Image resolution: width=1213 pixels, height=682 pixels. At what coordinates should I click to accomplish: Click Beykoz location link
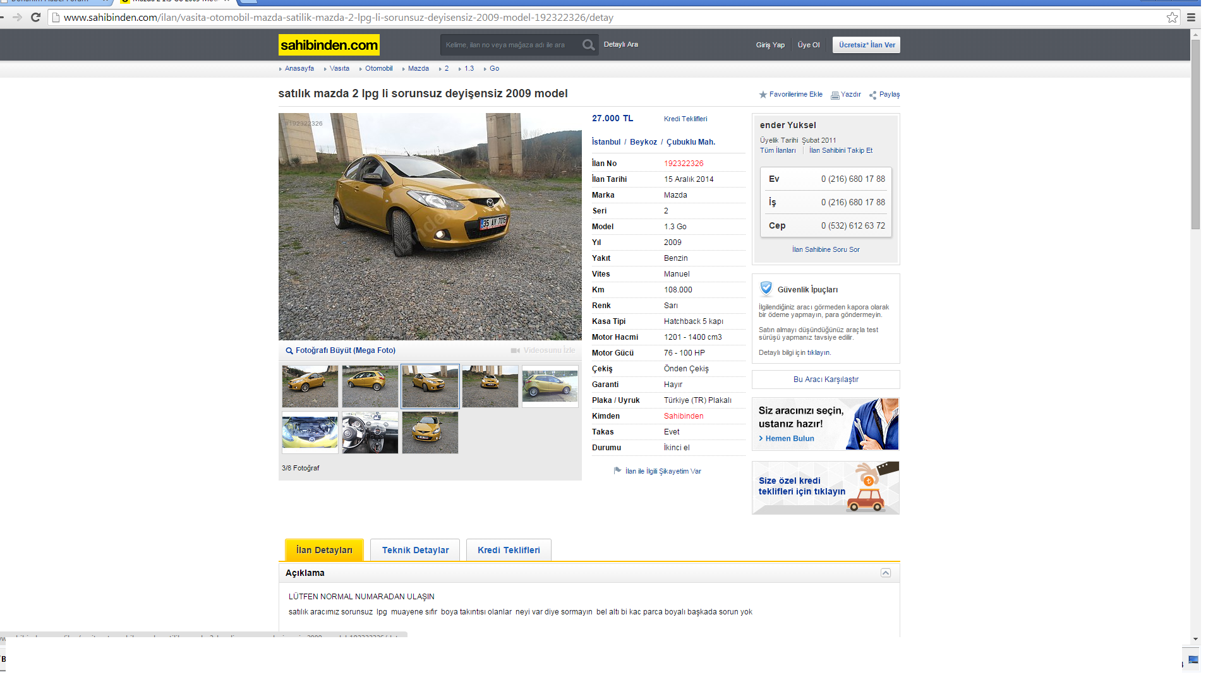point(643,142)
